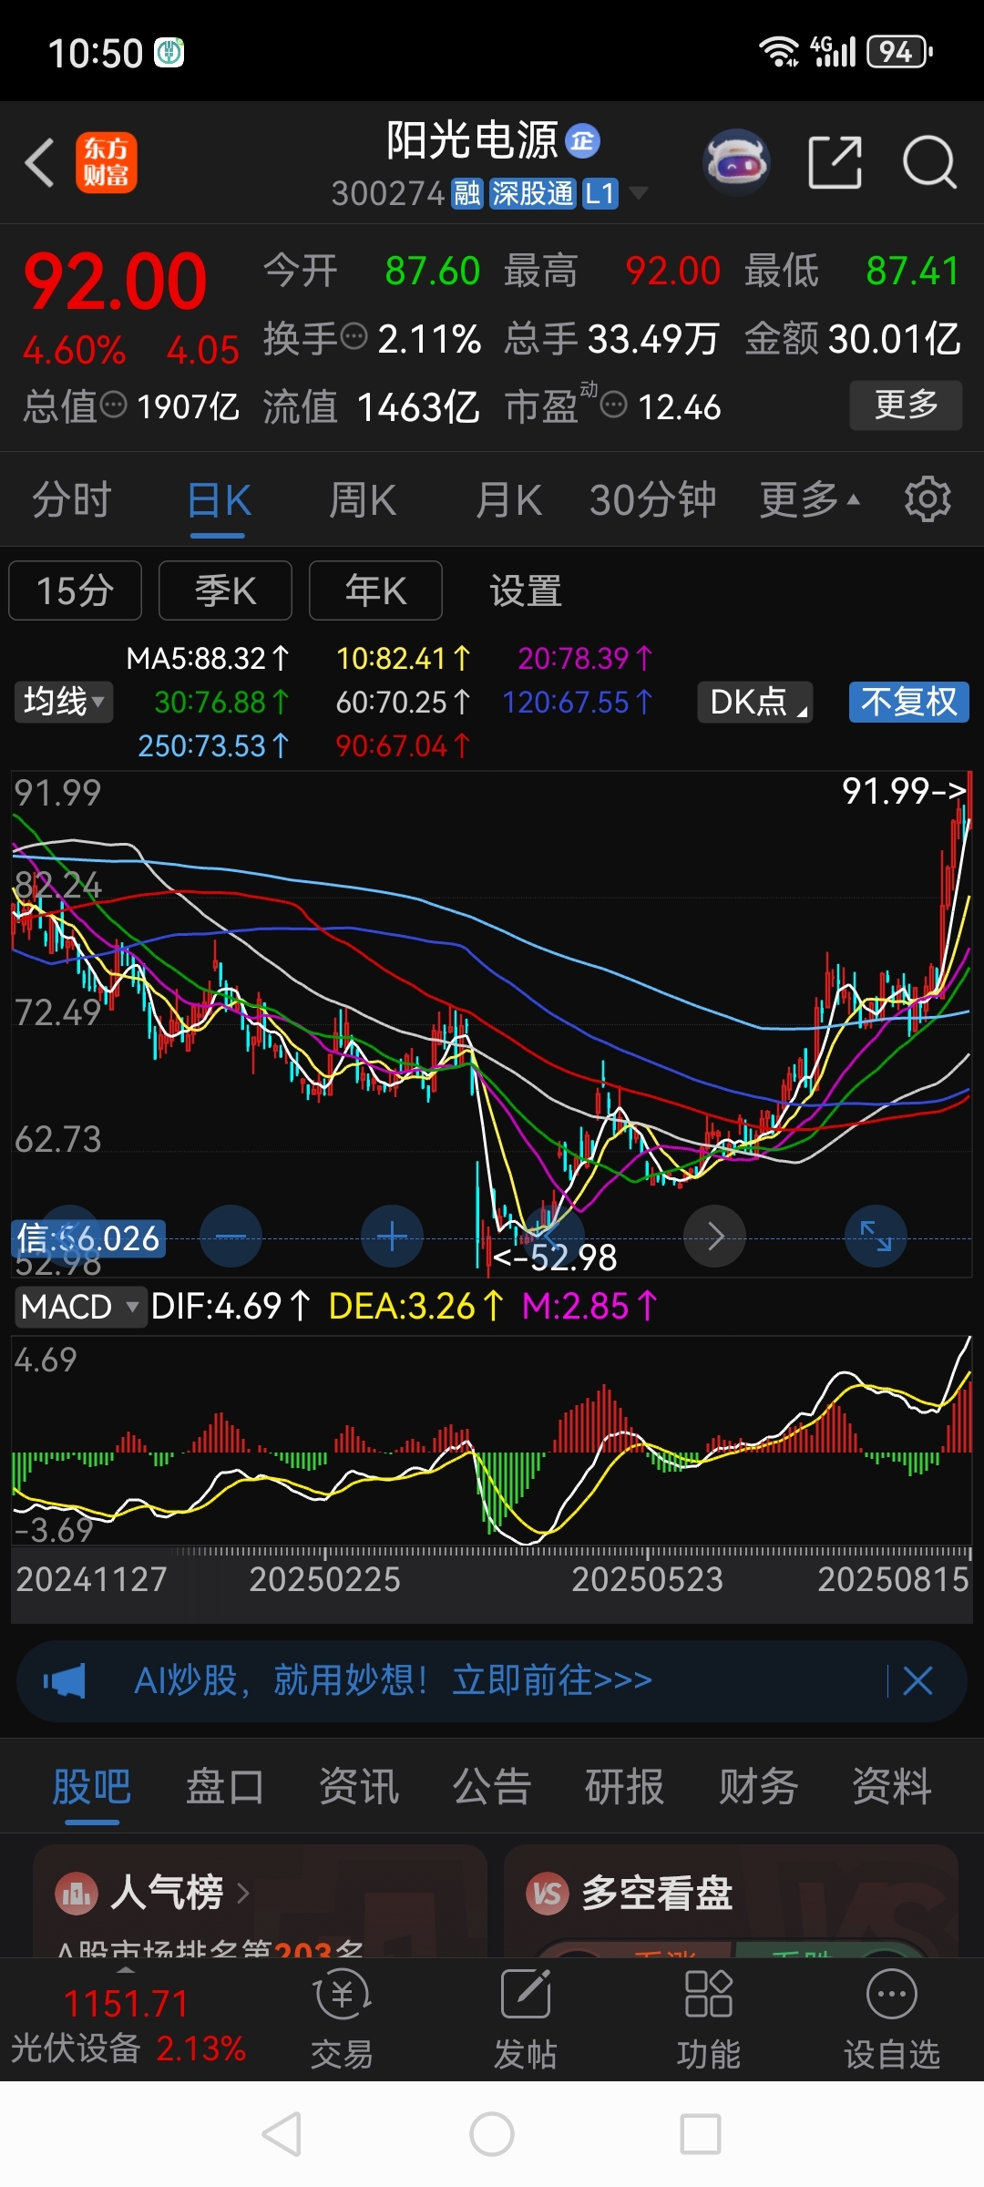The width and height of the screenshot is (984, 2187).
Task: Tap Android home navigation button
Action: [x=492, y=2134]
